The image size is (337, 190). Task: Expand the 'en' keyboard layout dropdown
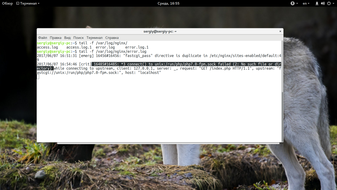pyautogui.click(x=306, y=3)
